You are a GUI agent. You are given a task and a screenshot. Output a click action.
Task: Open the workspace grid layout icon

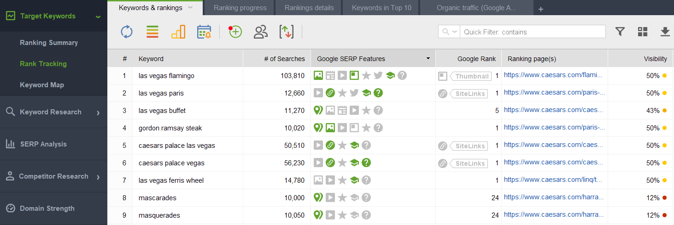pos(643,31)
